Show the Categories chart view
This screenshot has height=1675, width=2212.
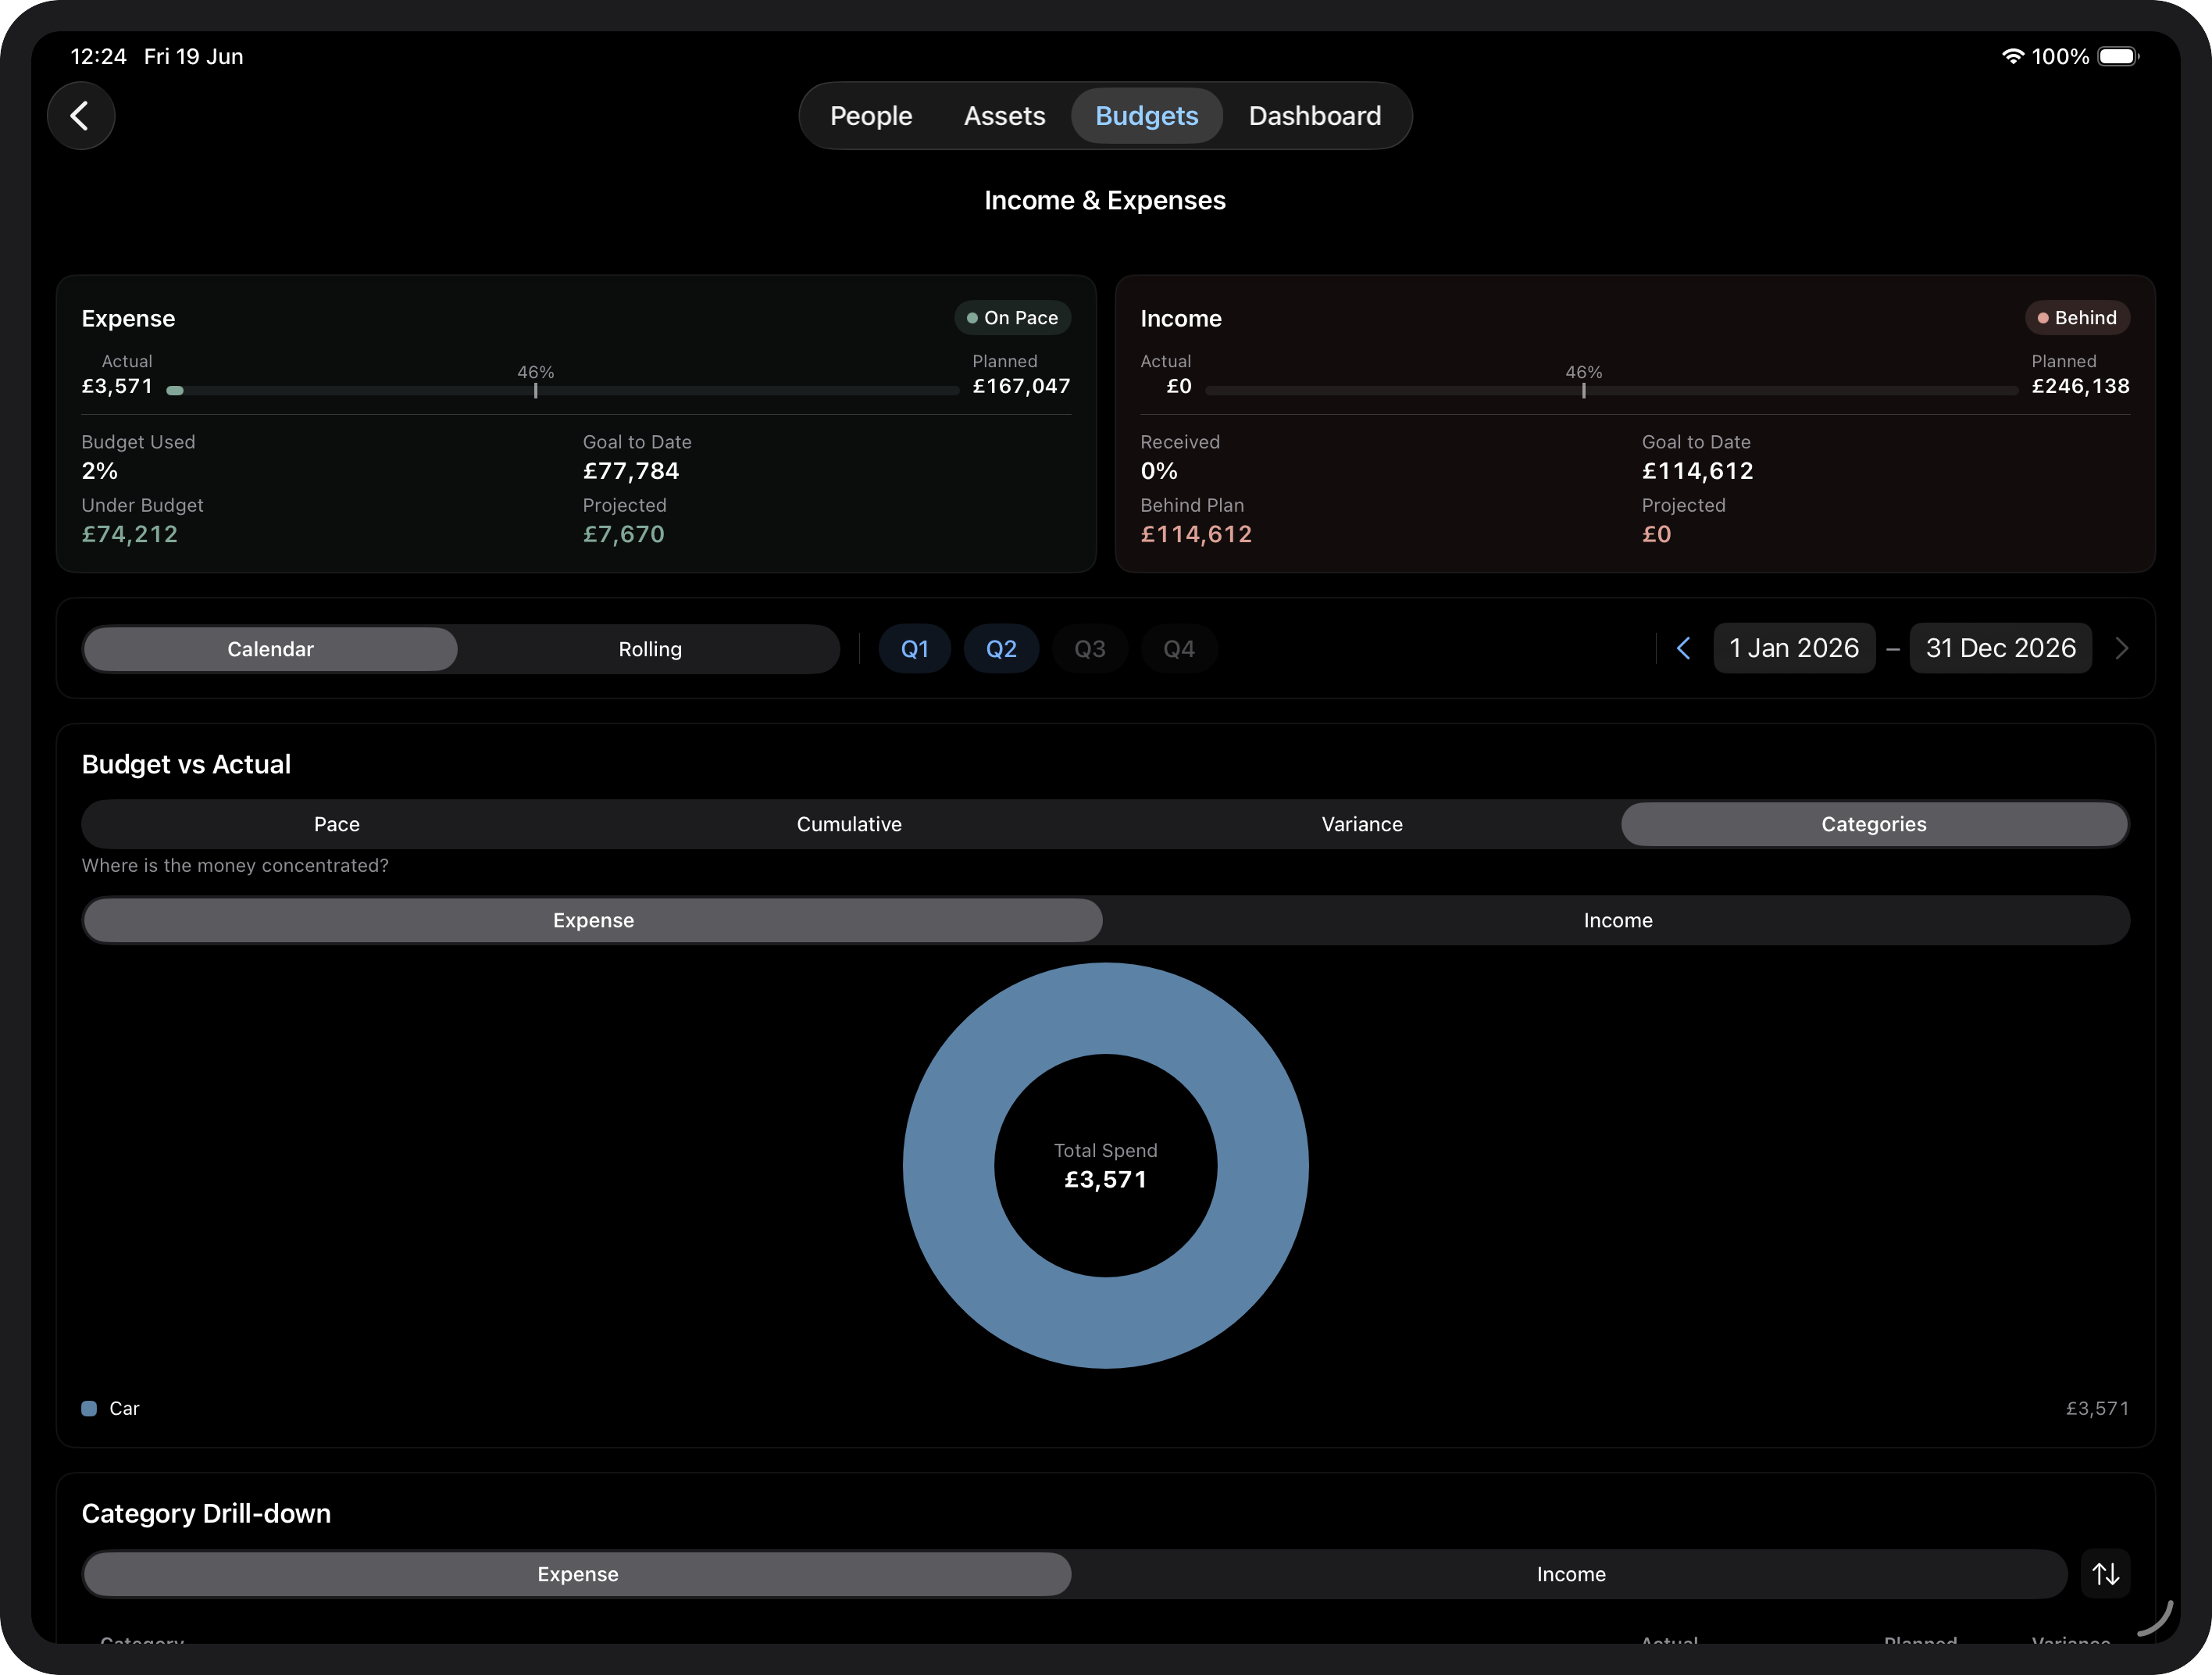tap(1874, 824)
